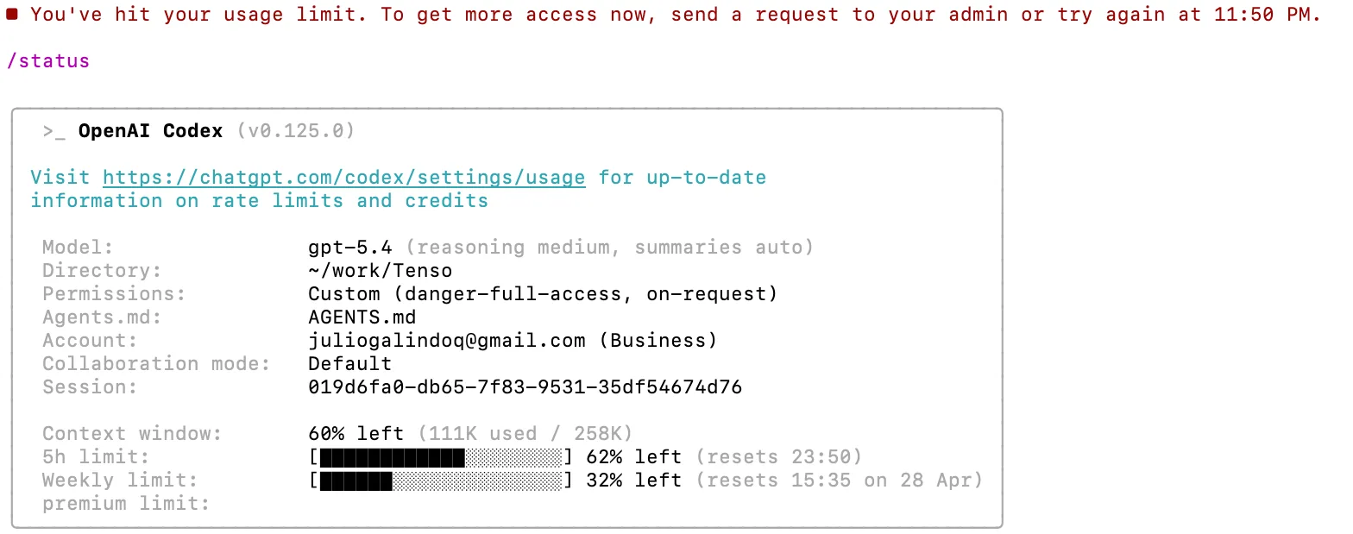Click the 60% left context window value
Screen dimensions: 1353x534
click(x=356, y=434)
